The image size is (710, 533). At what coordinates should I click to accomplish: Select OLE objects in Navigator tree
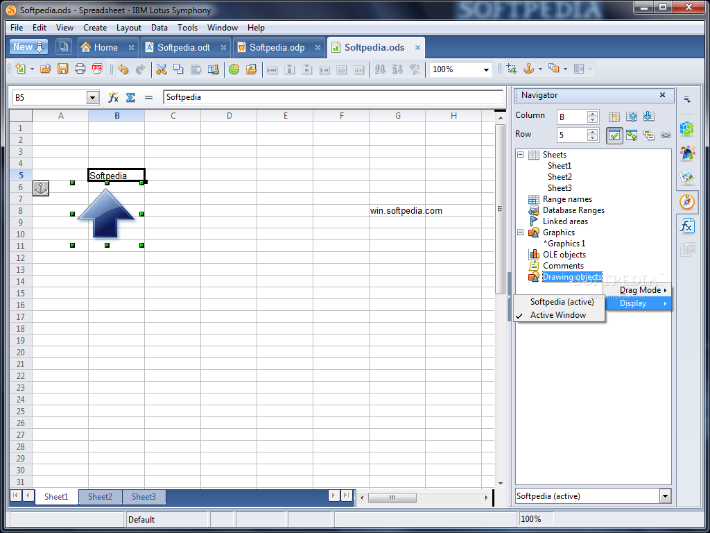click(x=564, y=255)
